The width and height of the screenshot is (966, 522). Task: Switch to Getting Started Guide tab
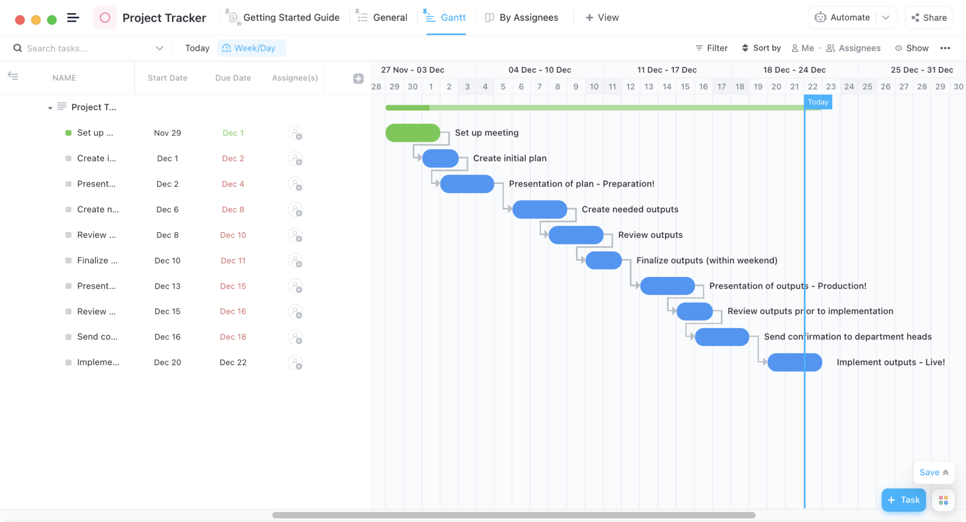[283, 18]
